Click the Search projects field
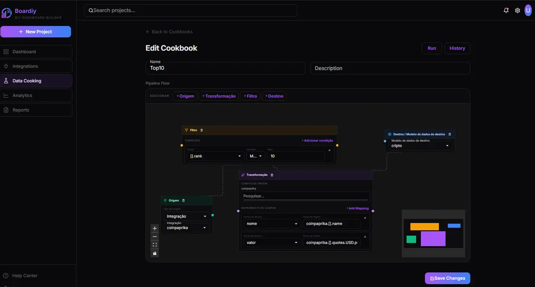 pos(191,10)
